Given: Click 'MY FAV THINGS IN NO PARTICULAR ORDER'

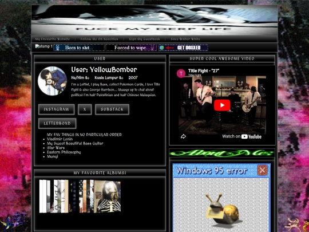Looking at the screenshot, I should [84, 135].
